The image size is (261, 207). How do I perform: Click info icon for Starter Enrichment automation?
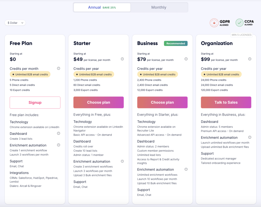(x=122, y=161)
